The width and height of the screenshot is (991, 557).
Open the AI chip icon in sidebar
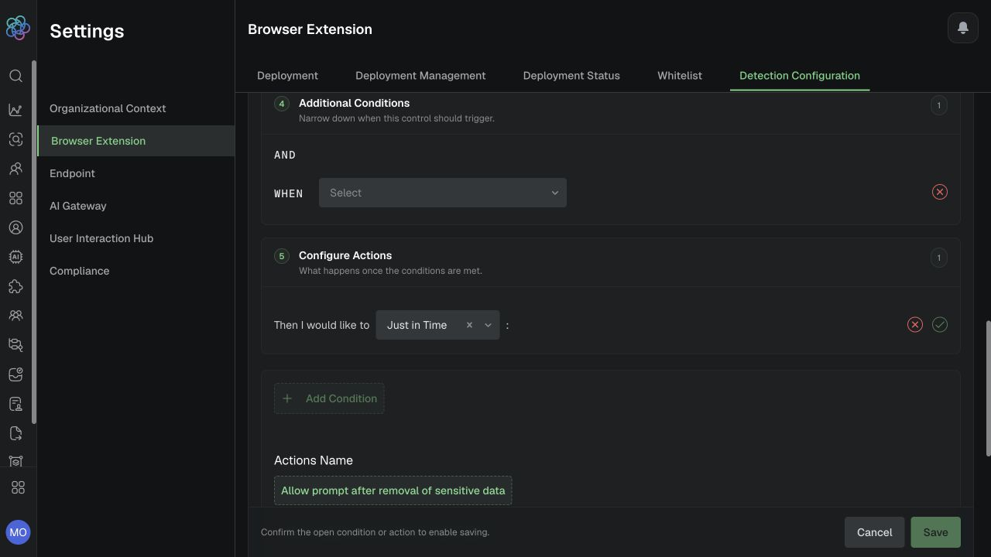click(x=15, y=257)
